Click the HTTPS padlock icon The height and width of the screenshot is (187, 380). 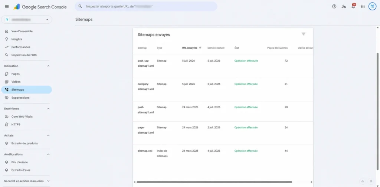point(7,125)
